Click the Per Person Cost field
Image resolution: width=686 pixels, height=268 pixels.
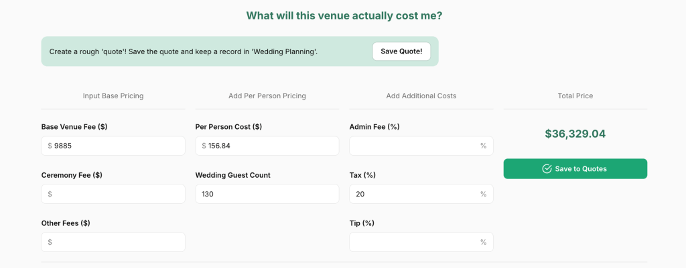coord(271,146)
